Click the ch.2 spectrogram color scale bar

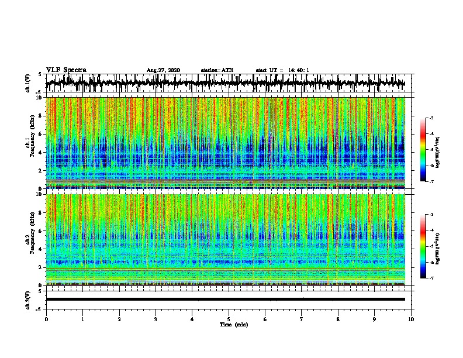tap(423, 246)
